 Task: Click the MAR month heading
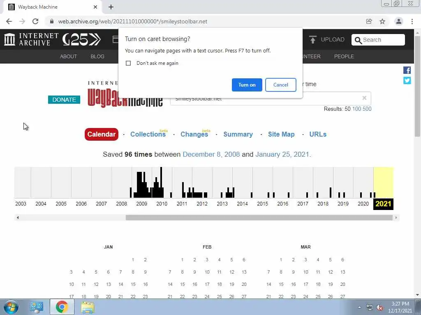click(305, 247)
